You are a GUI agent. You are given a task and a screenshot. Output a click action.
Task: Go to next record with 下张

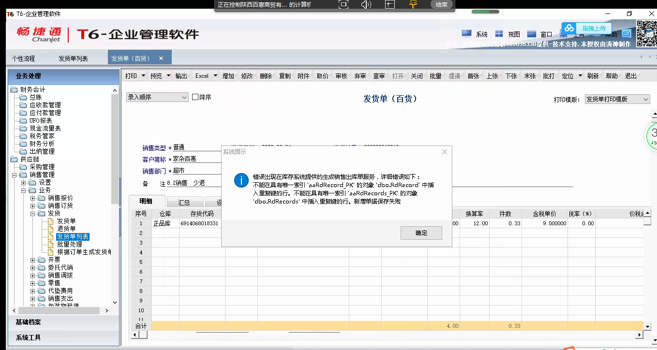[511, 76]
